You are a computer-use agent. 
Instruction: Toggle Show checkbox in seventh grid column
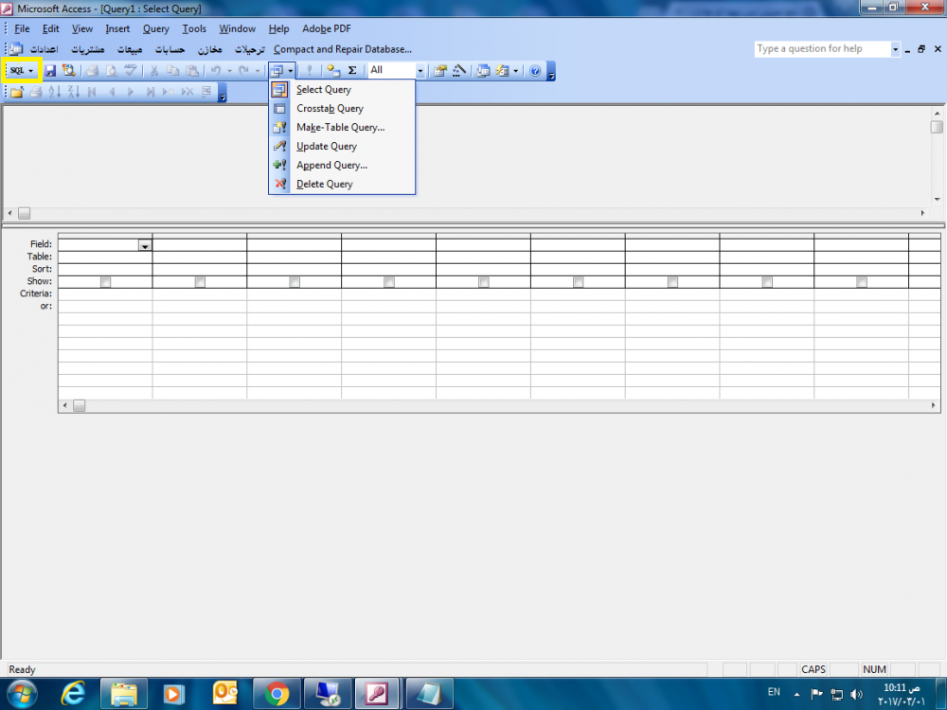(672, 282)
